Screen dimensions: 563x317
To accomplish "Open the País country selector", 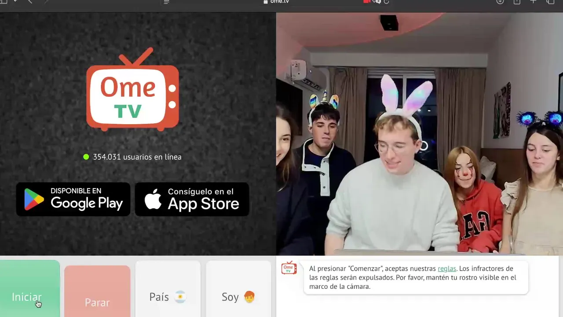I will pos(168,289).
